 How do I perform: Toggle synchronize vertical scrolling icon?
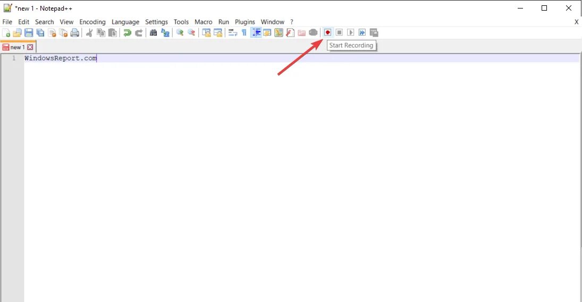pyautogui.click(x=206, y=32)
